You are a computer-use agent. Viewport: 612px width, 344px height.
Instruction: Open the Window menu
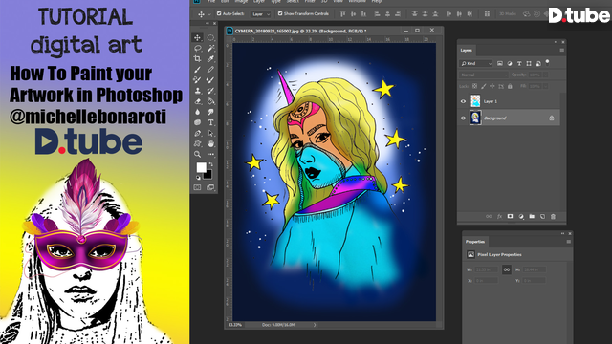pyautogui.click(x=357, y=2)
